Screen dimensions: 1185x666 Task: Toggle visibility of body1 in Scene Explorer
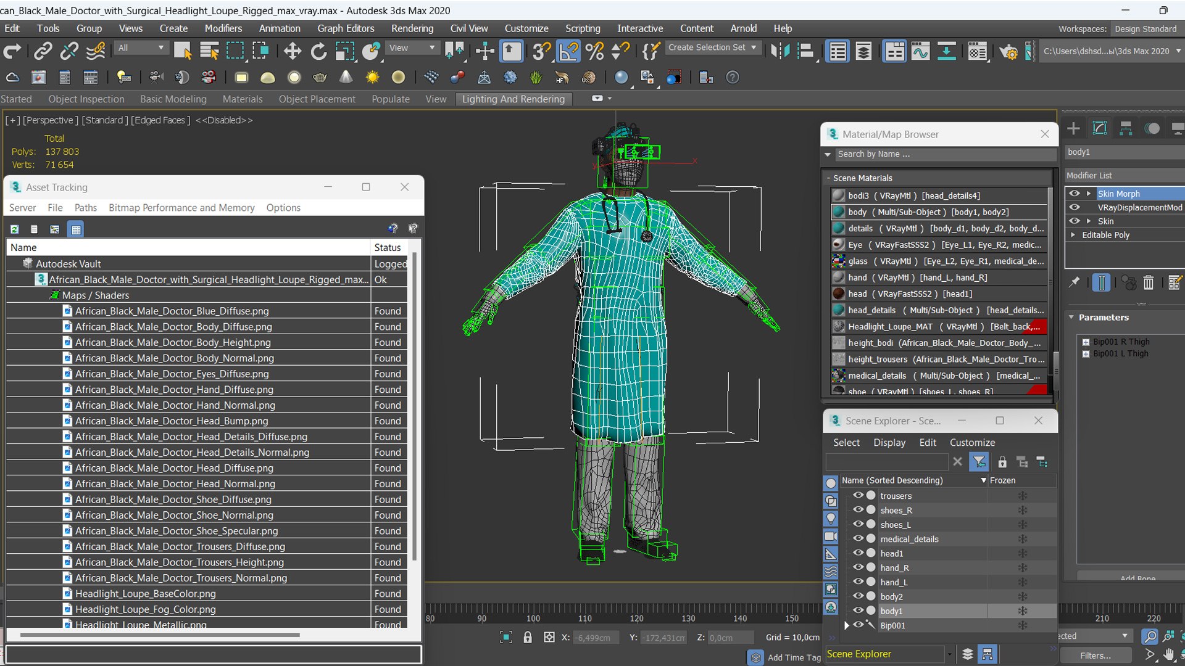(x=858, y=611)
